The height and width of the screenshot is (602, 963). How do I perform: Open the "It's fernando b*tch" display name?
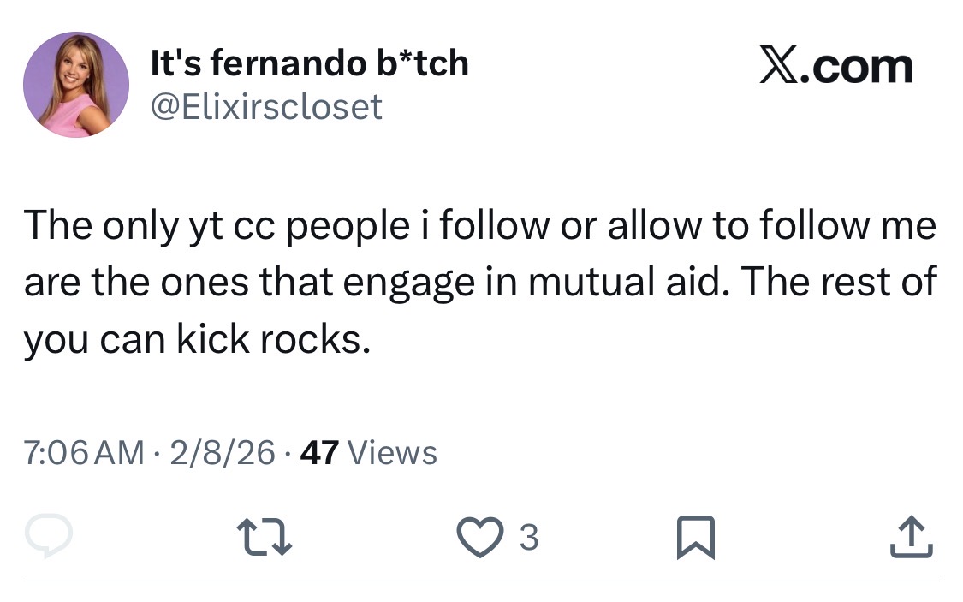coord(310,63)
